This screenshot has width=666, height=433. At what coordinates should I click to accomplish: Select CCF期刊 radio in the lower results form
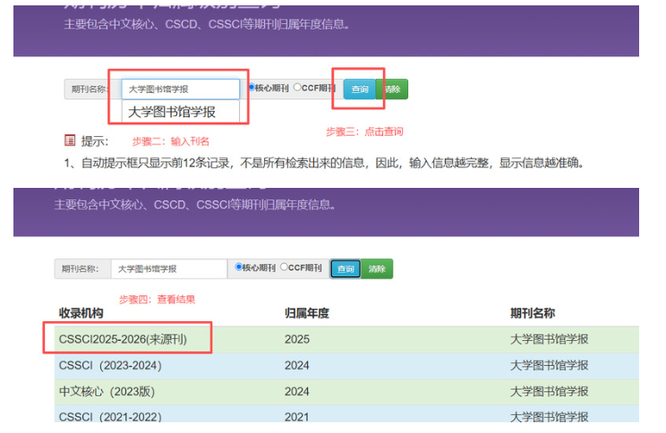pyautogui.click(x=284, y=267)
